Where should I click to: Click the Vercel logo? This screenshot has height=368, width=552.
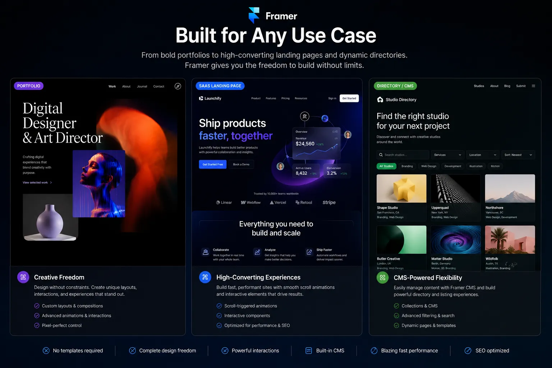[x=278, y=202]
